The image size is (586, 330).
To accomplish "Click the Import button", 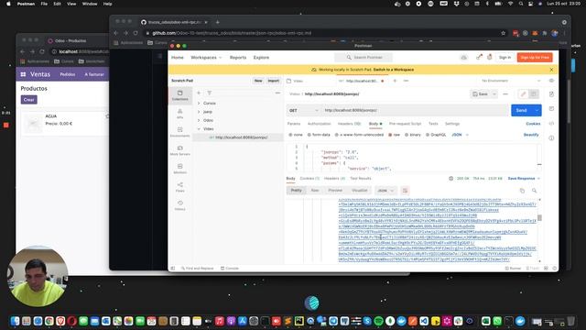I will [273, 81].
